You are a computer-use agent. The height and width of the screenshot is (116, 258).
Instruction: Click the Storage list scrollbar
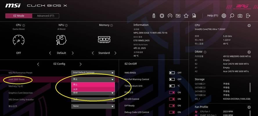pyautogui.click(x=250, y=87)
